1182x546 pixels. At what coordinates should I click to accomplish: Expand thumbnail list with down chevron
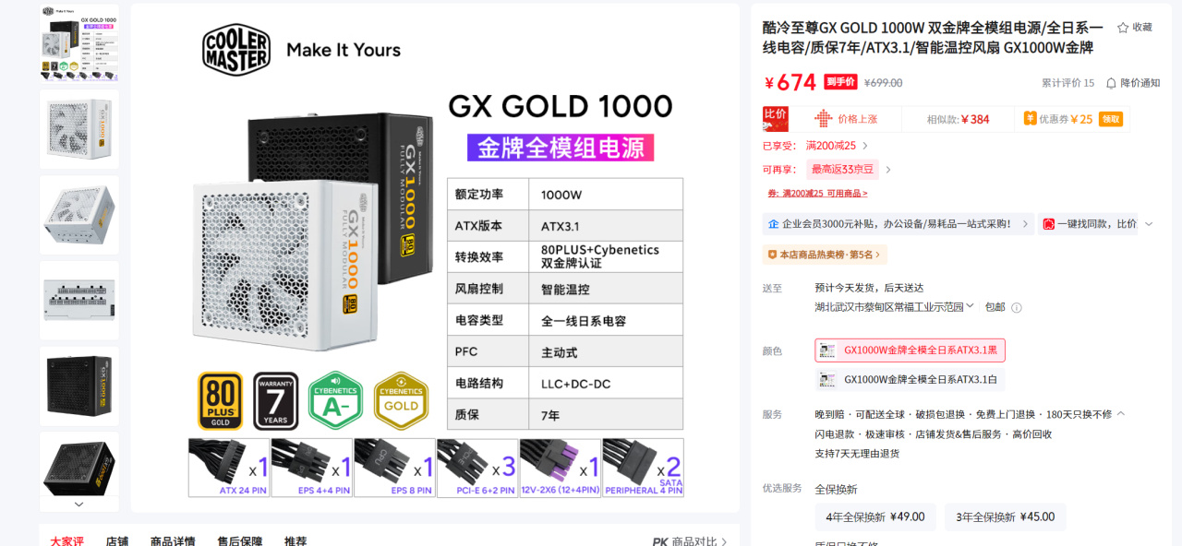point(78,504)
